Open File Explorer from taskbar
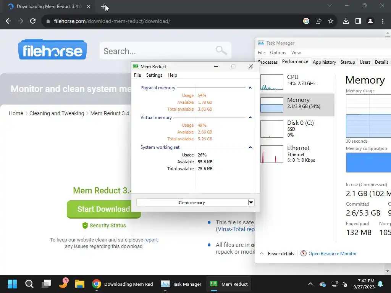The image size is (391, 293). click(x=80, y=284)
